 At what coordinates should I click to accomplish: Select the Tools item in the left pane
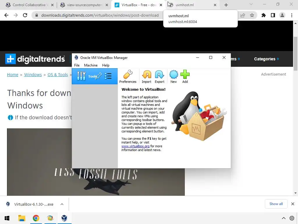click(x=95, y=76)
